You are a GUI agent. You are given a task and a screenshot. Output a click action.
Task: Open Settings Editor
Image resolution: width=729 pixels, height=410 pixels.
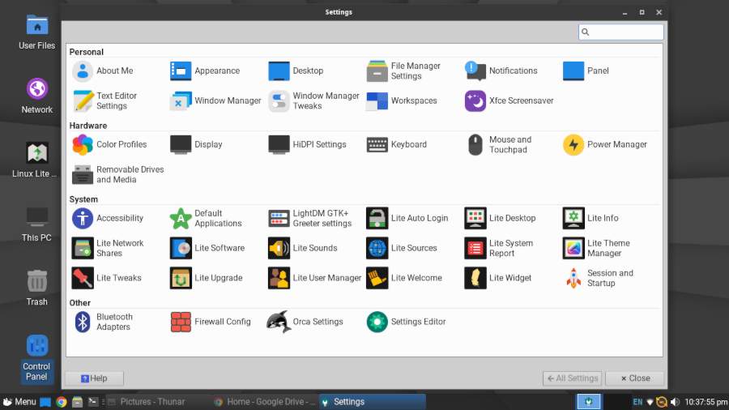click(407, 322)
